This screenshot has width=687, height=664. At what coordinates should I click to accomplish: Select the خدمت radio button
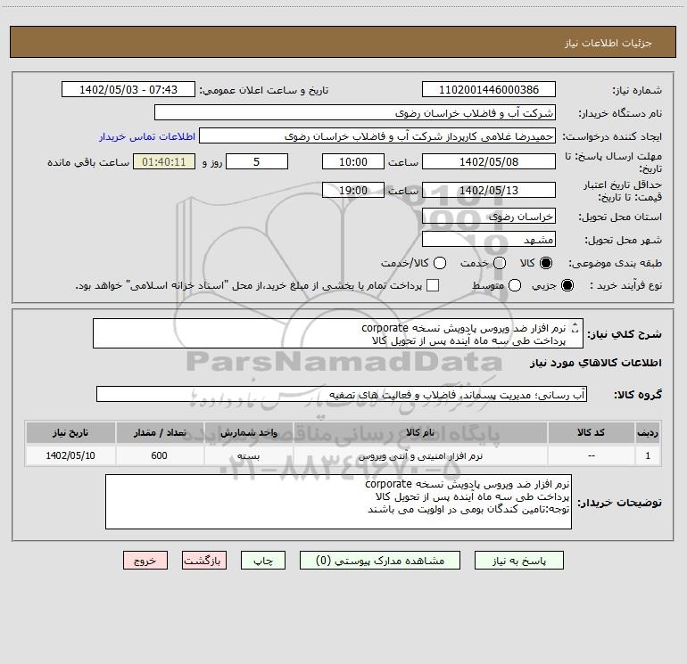tap(500, 263)
